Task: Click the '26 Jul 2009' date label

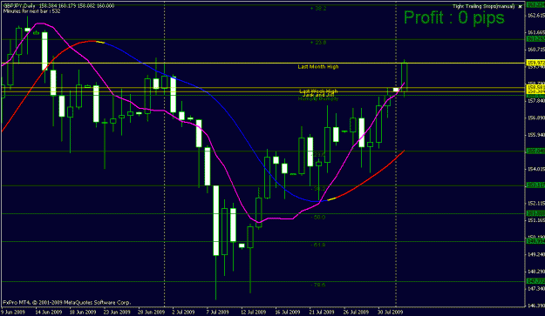Action: point(356,313)
